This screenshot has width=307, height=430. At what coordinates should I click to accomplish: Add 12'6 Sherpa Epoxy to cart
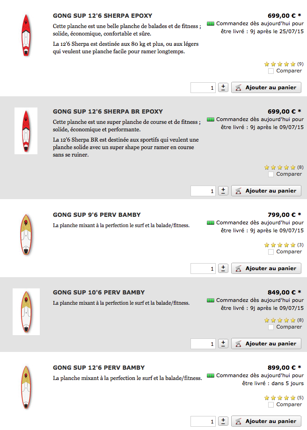[x=266, y=87]
